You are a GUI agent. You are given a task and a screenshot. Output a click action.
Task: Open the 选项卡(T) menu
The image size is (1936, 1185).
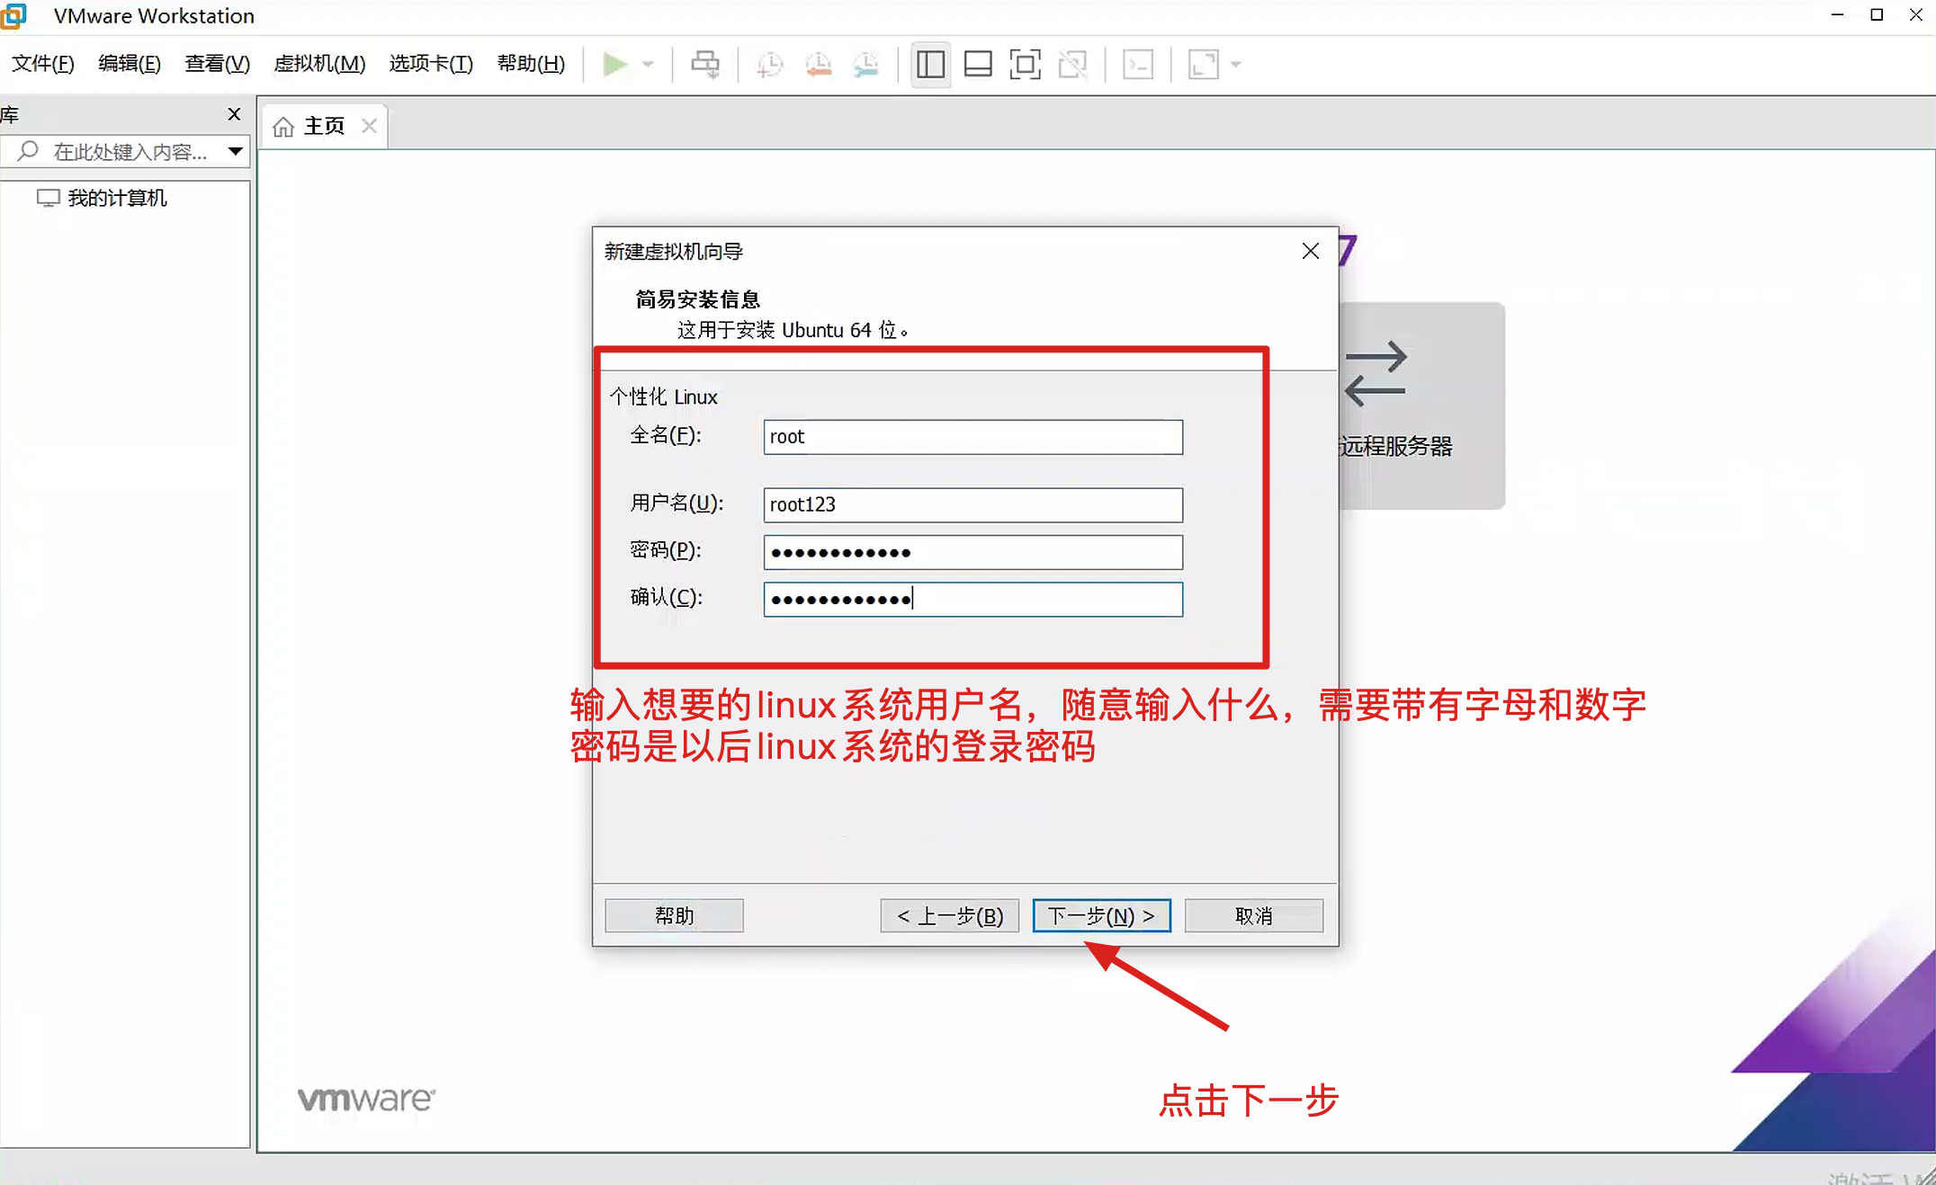point(431,64)
